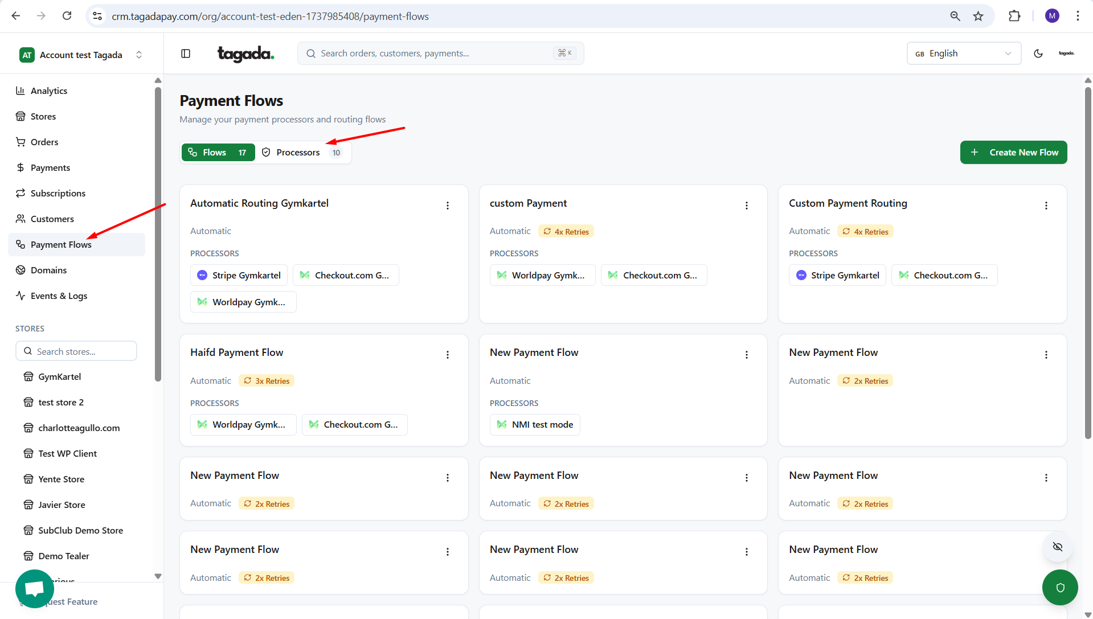1093x619 pixels.
Task: Click the eye-slash visibility toggle button
Action: pyautogui.click(x=1058, y=547)
